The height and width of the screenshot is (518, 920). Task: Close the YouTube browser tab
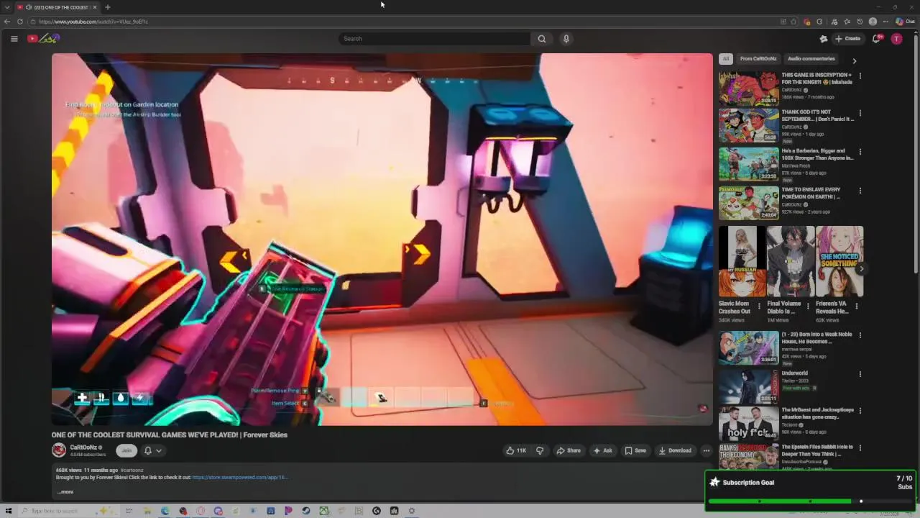coord(94,7)
